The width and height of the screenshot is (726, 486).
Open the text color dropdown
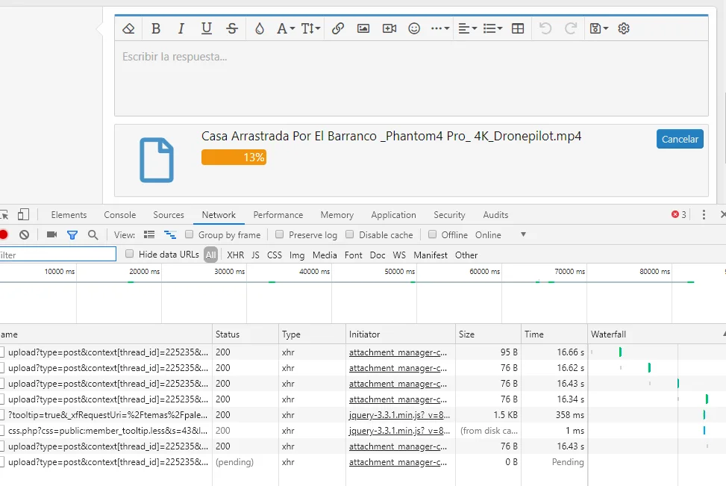tap(260, 28)
